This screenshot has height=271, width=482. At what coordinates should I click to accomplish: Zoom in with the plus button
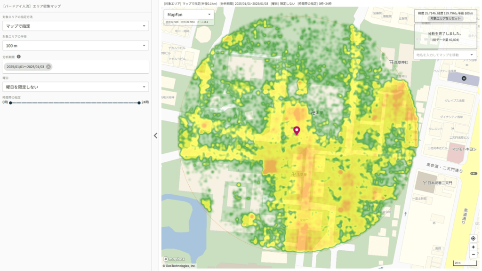pos(473,247)
